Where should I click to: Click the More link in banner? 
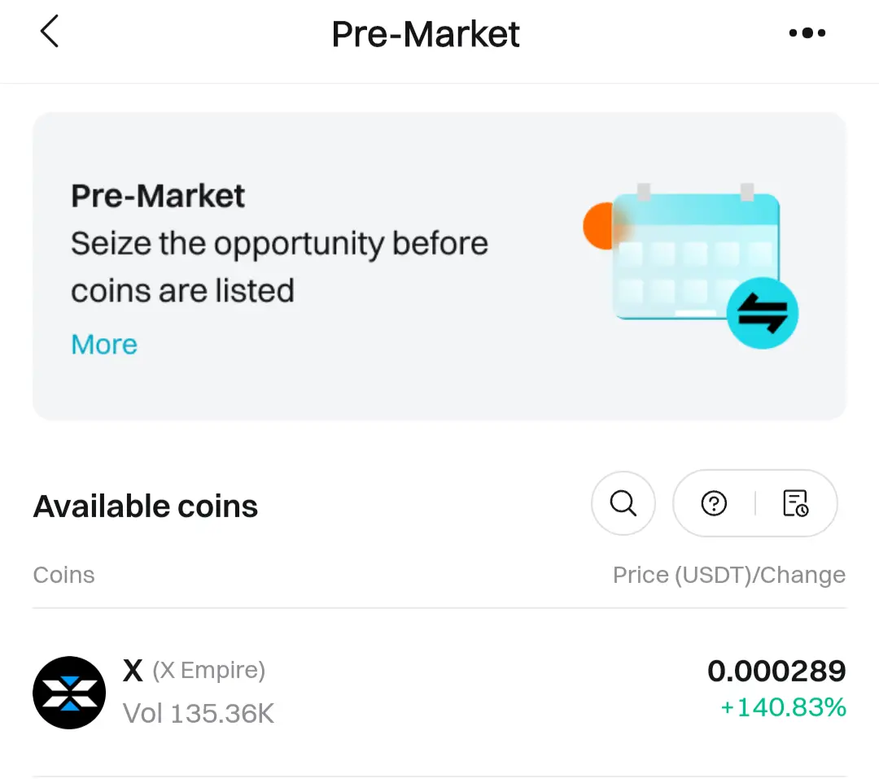pyautogui.click(x=104, y=345)
